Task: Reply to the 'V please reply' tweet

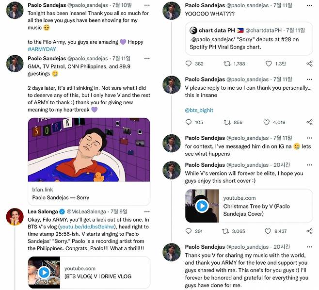Action: pyautogui.click(x=189, y=122)
